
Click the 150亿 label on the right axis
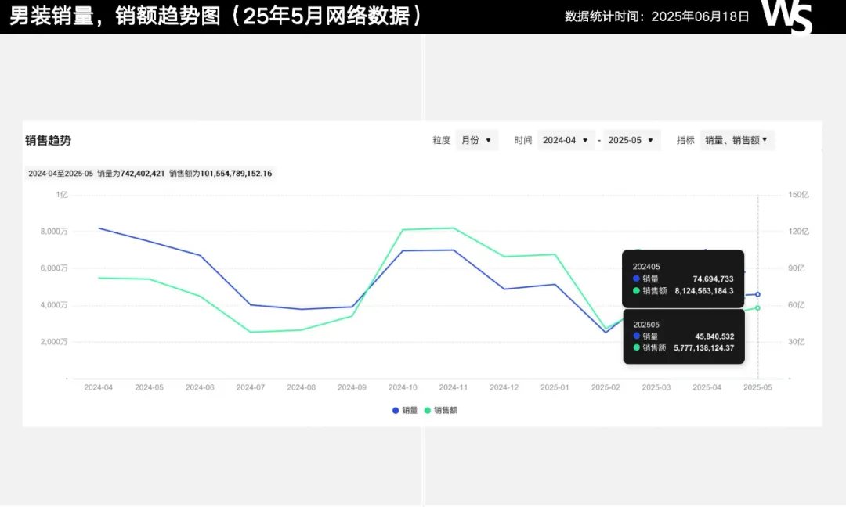(799, 195)
